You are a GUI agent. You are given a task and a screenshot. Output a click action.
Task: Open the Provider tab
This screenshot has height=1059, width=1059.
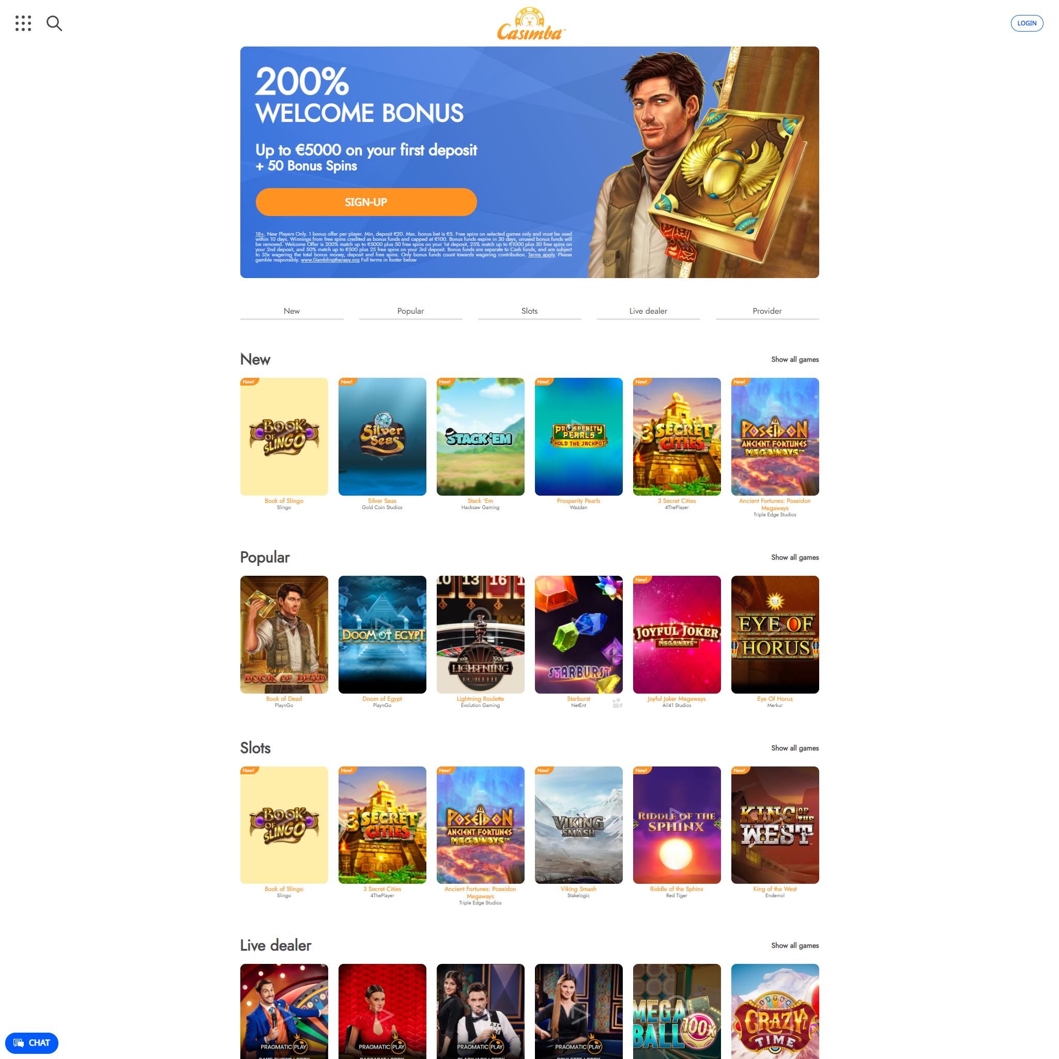coord(767,311)
